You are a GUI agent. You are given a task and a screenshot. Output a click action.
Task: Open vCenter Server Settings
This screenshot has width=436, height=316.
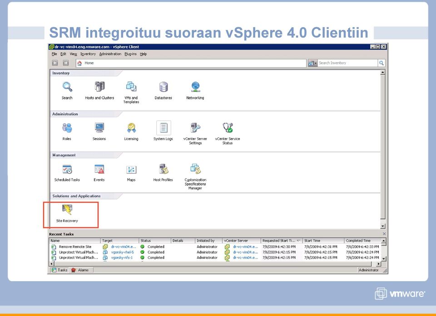(x=195, y=133)
